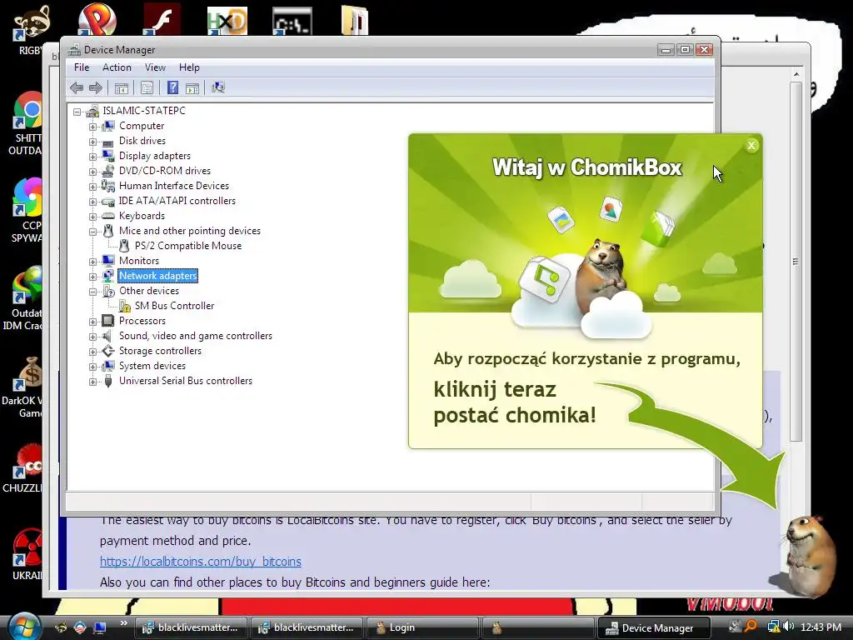This screenshot has width=853, height=640.
Task: Switch to the second blacklivesmatter taskbar button
Action: pos(307,627)
